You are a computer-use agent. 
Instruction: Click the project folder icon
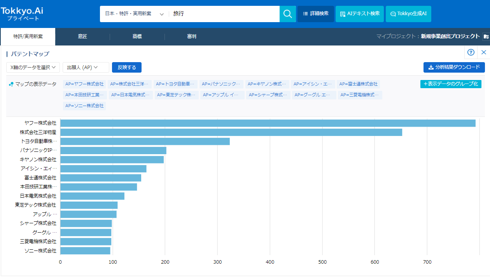[486, 37]
